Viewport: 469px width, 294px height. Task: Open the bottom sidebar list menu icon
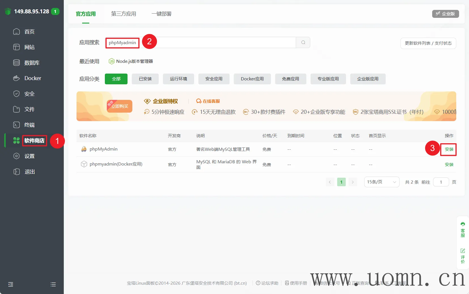coord(53,284)
